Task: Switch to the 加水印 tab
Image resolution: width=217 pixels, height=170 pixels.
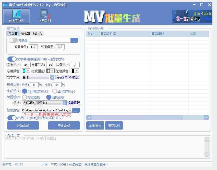Action: pos(25,33)
